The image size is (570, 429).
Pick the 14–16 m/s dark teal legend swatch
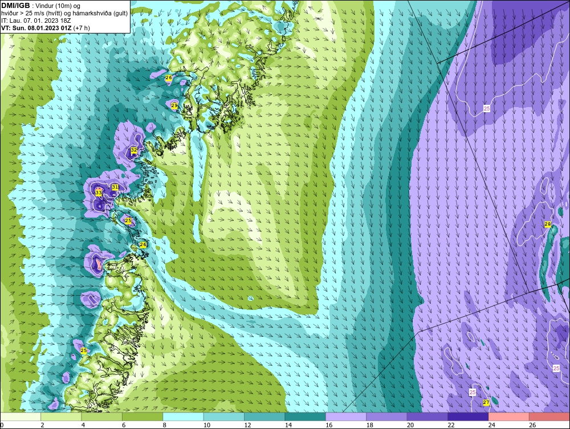tap(306, 416)
